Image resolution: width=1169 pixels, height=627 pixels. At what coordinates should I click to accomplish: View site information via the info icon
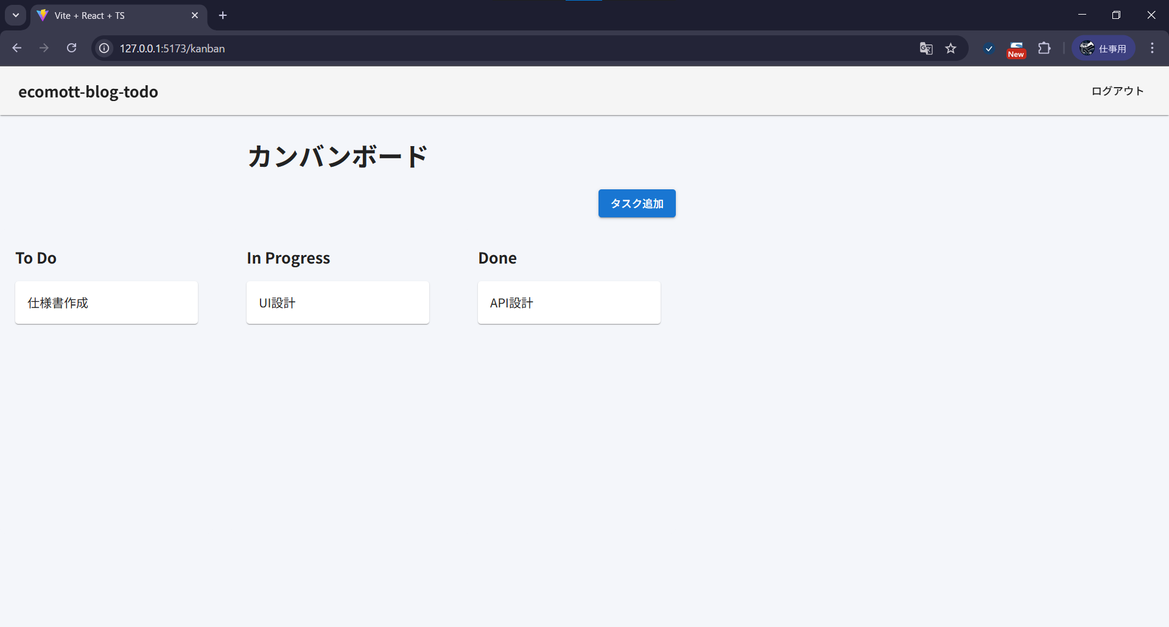[104, 48]
